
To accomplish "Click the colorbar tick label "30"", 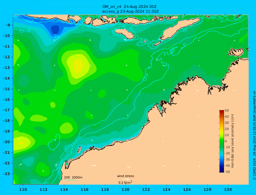I will pos(227,123).
